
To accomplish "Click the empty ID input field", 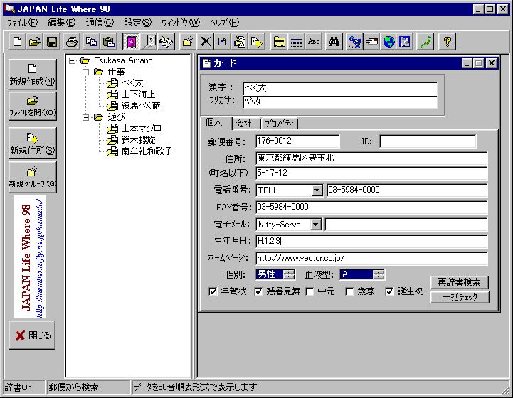I will click(428, 141).
